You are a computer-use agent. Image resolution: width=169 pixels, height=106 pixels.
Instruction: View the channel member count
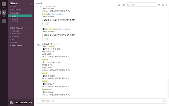pos(41,6)
